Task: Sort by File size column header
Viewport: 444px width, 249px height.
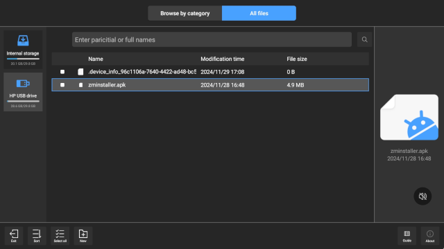Action: pyautogui.click(x=297, y=59)
